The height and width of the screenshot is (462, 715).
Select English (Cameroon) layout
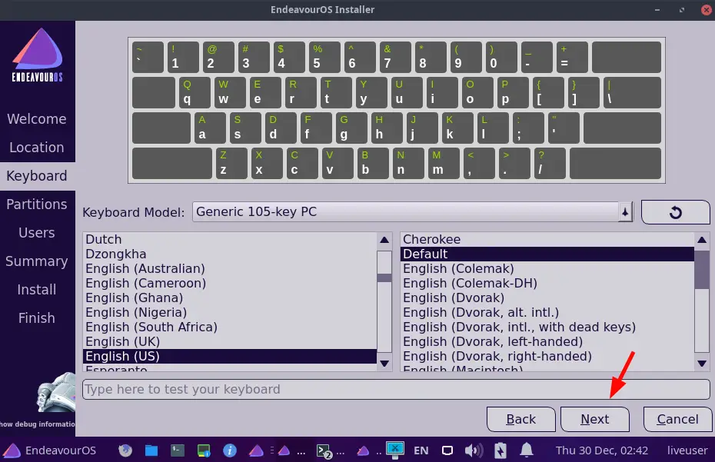(x=230, y=283)
